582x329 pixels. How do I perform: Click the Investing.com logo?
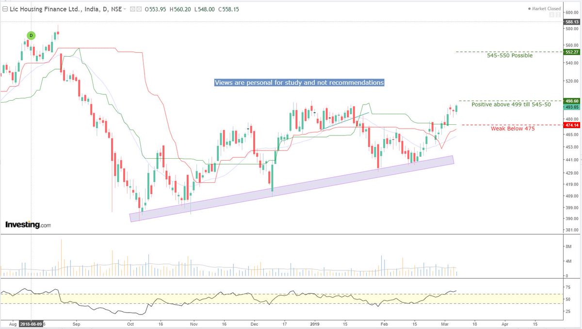coord(28,225)
